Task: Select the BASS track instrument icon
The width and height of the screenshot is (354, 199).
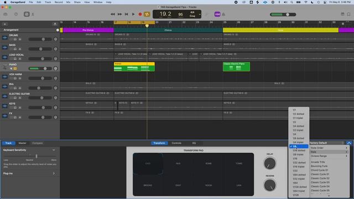Action: (x=5, y=48)
